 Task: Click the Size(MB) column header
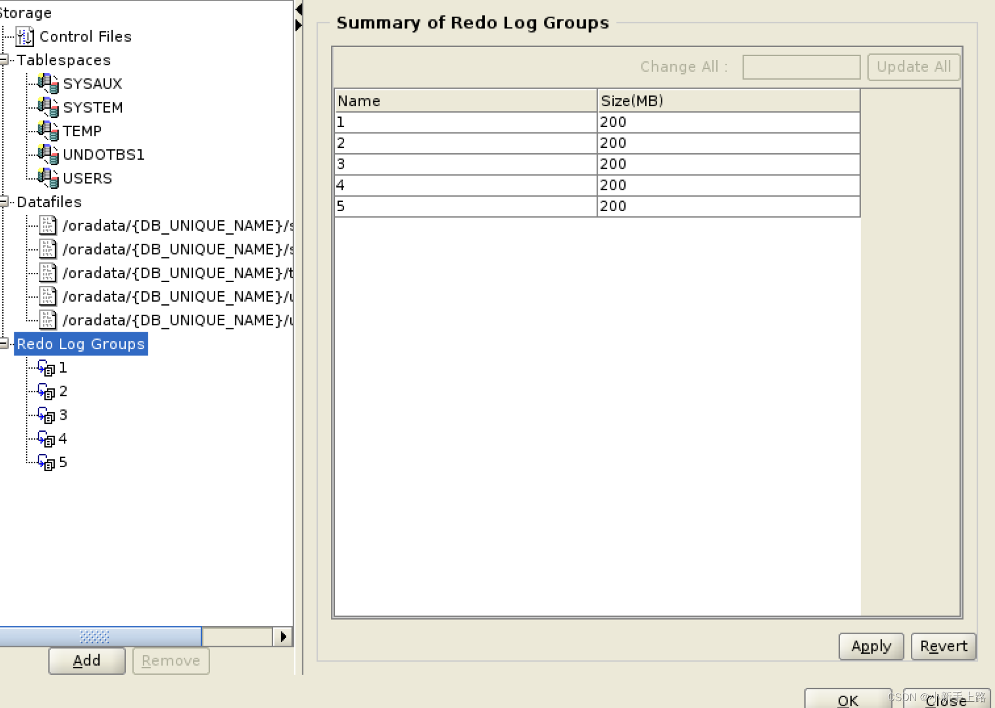(x=728, y=101)
